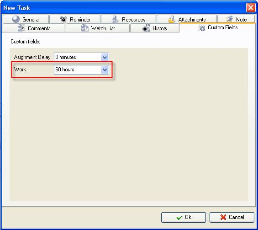Viewport: 258px width, 230px height.
Task: Click the Reminder alarm clock icon
Action: point(63,20)
